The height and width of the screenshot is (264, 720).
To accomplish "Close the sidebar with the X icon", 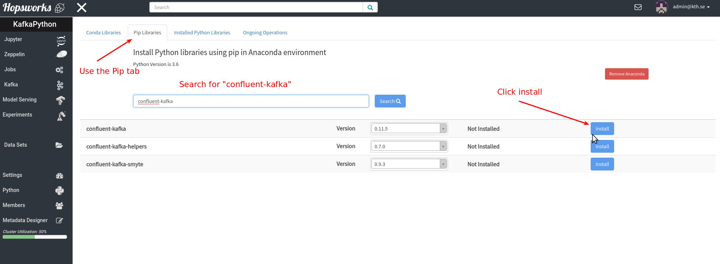I will point(82,8).
